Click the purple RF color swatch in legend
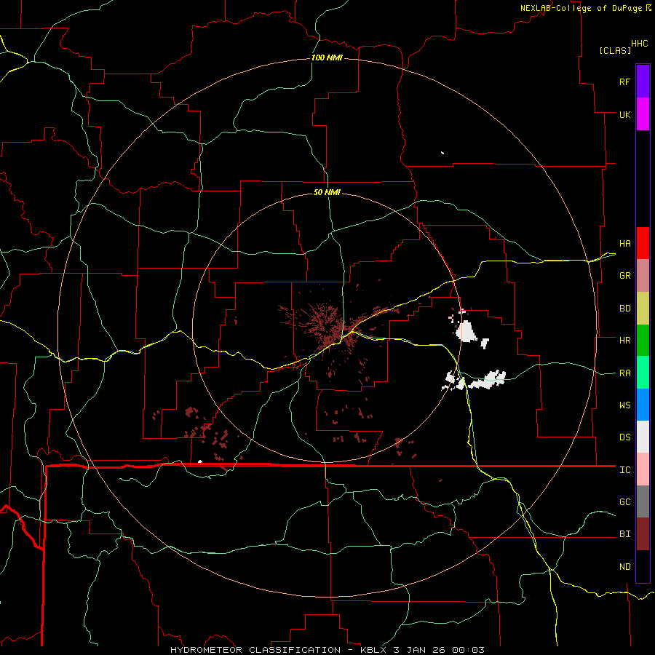 pos(643,81)
